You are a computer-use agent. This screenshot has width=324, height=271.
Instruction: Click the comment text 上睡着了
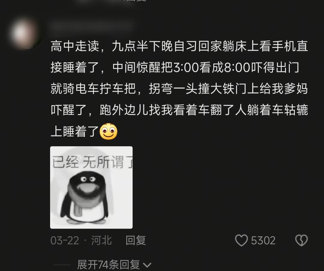[75, 131]
